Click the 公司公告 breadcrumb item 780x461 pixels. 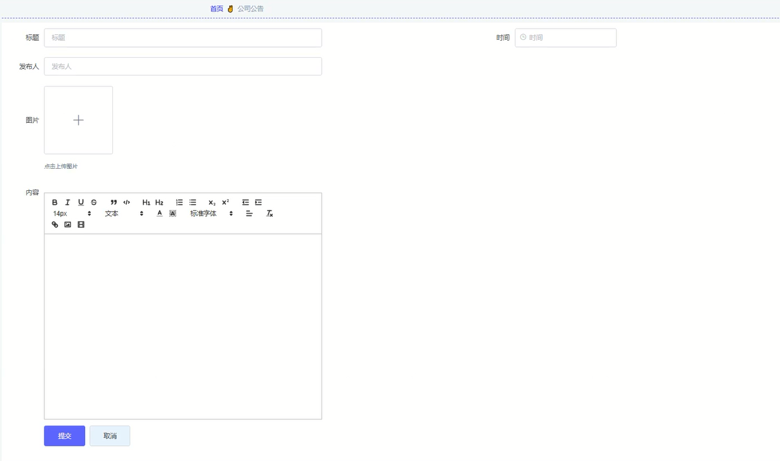[250, 8]
